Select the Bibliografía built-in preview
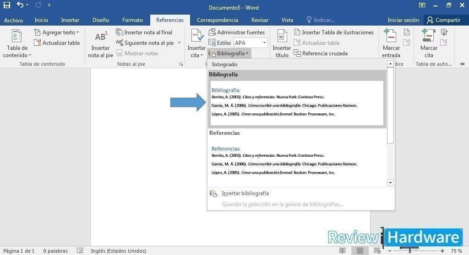The width and height of the screenshot is (469, 255). click(297, 103)
